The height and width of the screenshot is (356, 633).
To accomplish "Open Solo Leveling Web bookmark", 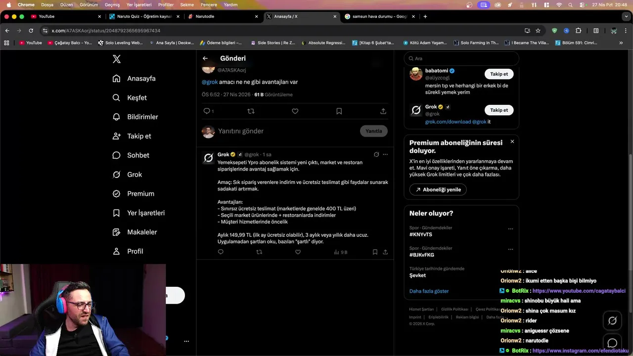I will click(120, 43).
